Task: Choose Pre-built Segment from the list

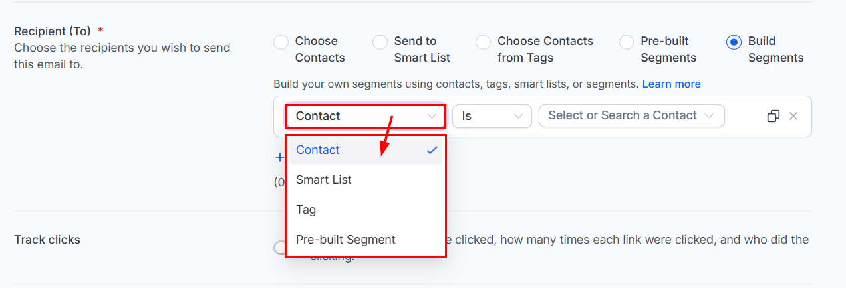Action: pyautogui.click(x=365, y=240)
